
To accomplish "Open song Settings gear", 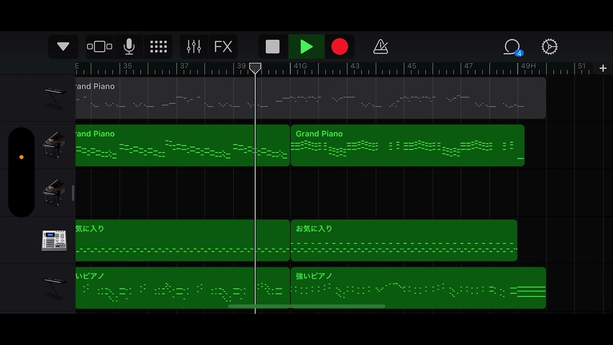I will pyautogui.click(x=549, y=46).
